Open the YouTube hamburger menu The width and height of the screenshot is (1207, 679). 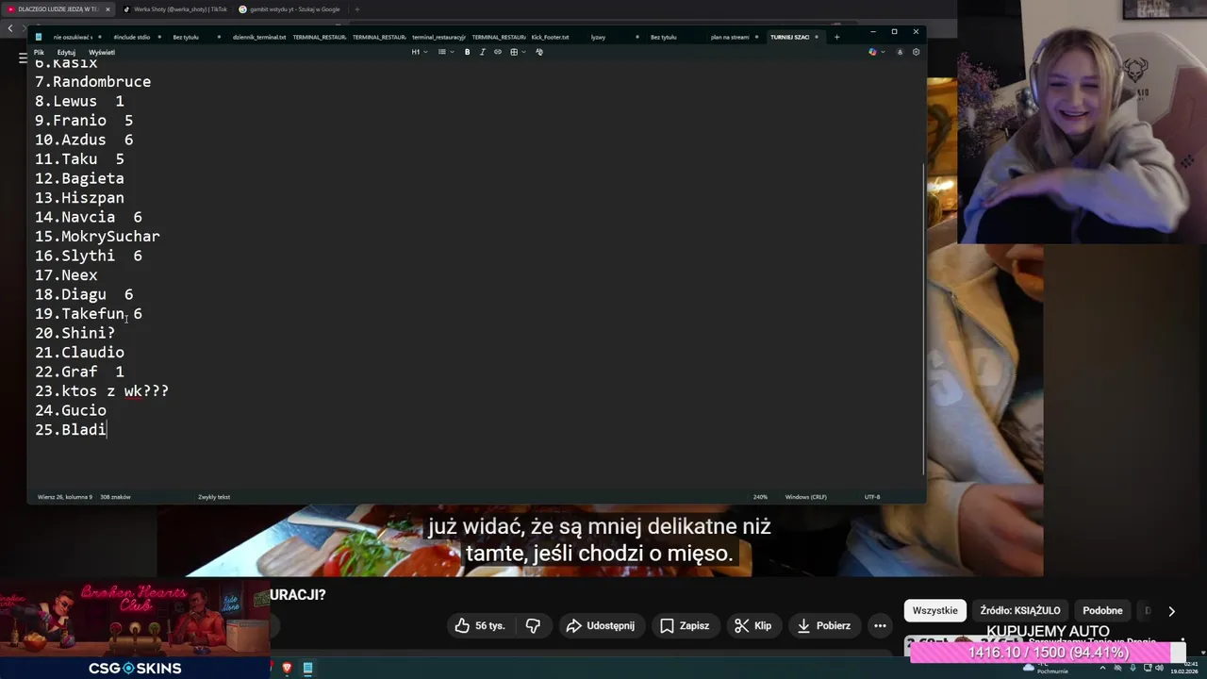click(24, 58)
